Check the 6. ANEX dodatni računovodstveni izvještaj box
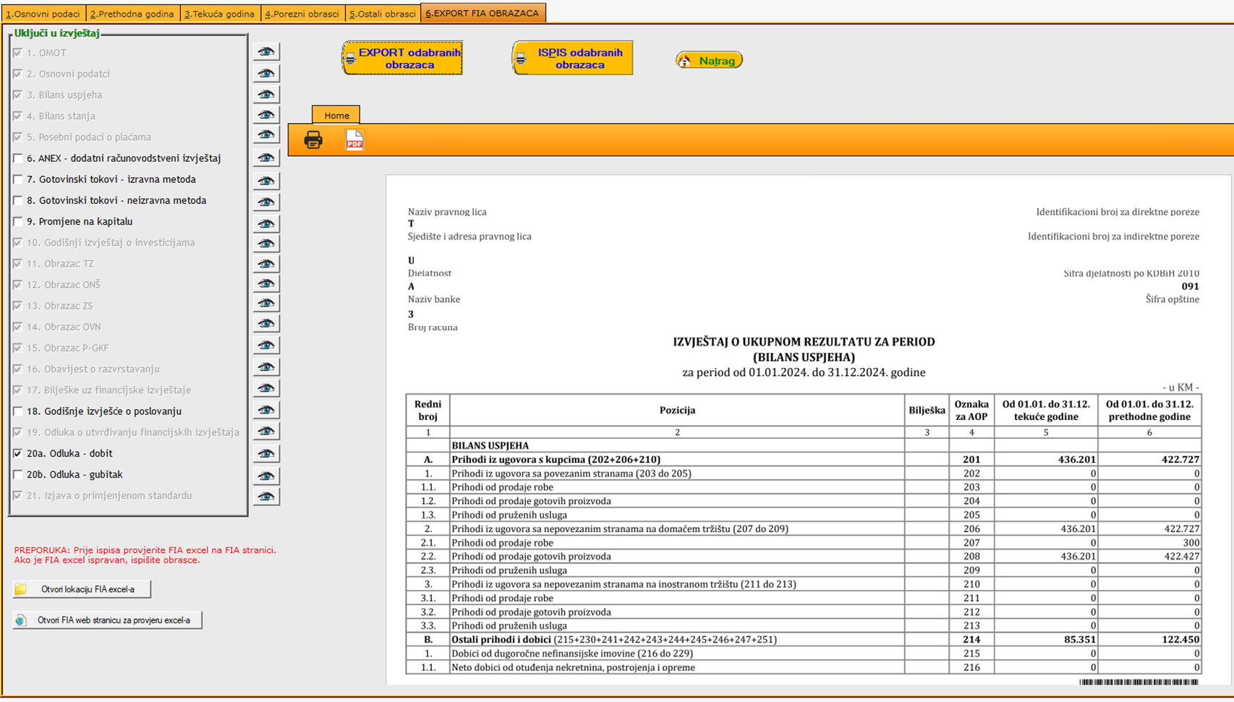This screenshot has height=702, width=1234. pyautogui.click(x=18, y=158)
